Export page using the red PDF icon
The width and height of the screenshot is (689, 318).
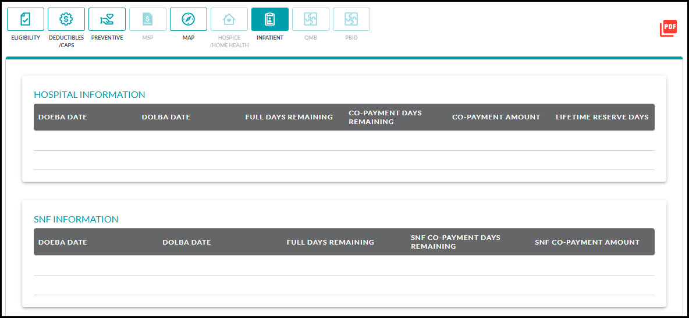[x=668, y=28]
